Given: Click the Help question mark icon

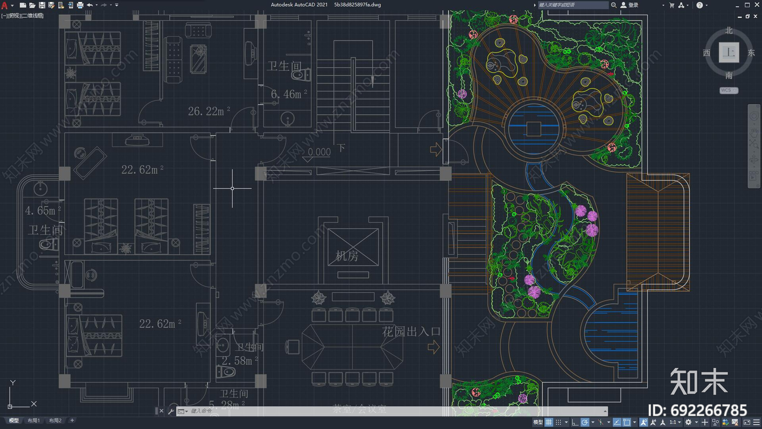Looking at the screenshot, I should pyautogui.click(x=700, y=5).
